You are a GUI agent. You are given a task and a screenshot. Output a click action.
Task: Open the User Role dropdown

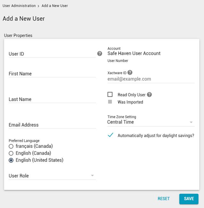click(x=51, y=176)
